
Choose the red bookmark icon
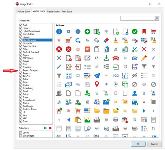pos(144,32)
